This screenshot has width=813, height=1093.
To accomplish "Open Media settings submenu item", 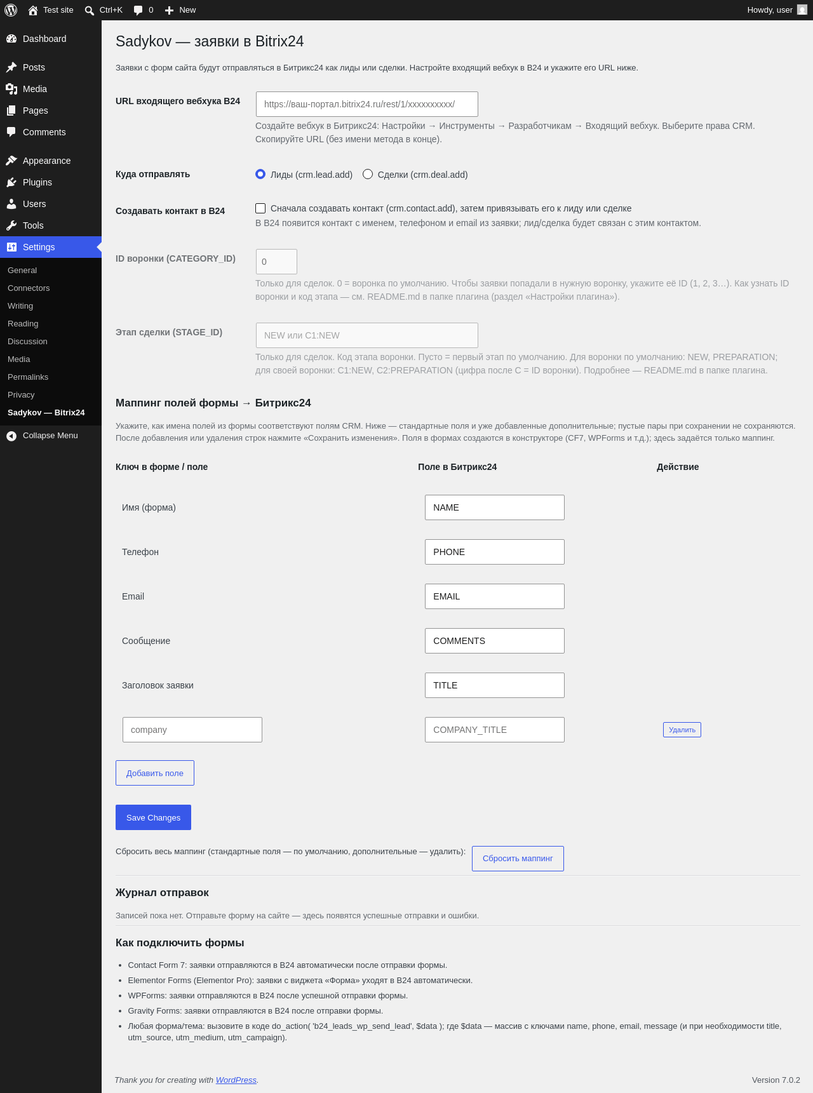I will tap(19, 359).
